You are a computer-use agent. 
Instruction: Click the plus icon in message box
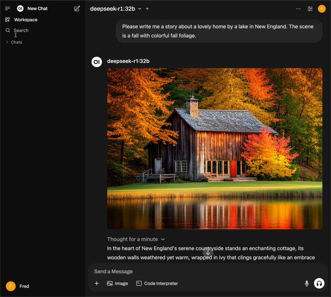(x=97, y=283)
